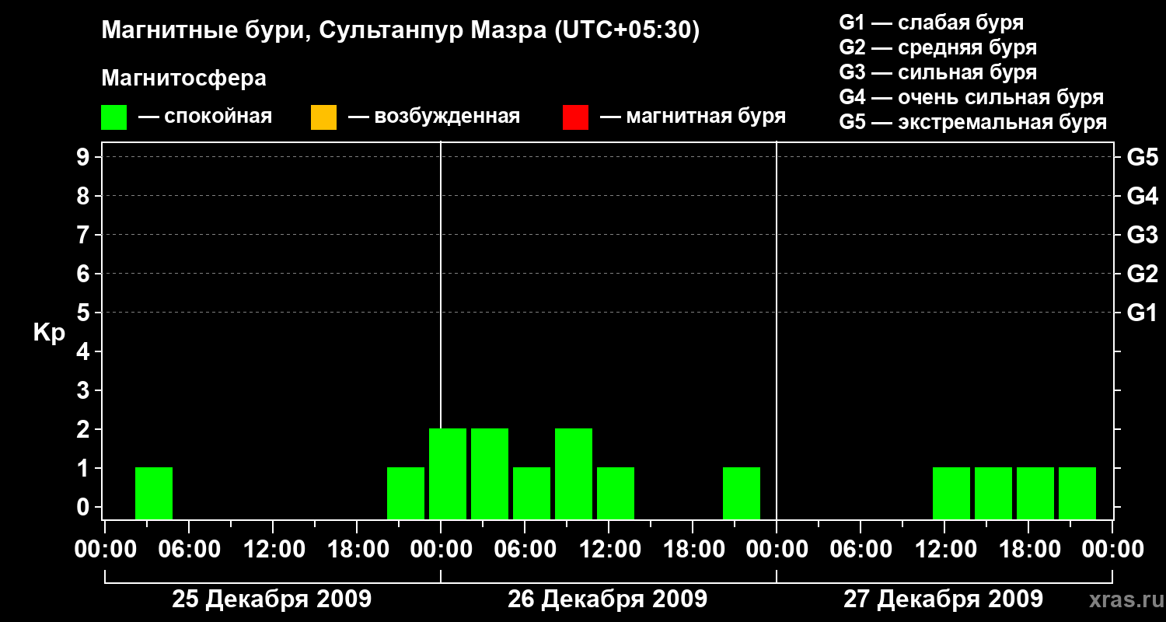The image size is (1166, 622).
Task: Click the '18:00' time label under 26 December
Action: 693,550
